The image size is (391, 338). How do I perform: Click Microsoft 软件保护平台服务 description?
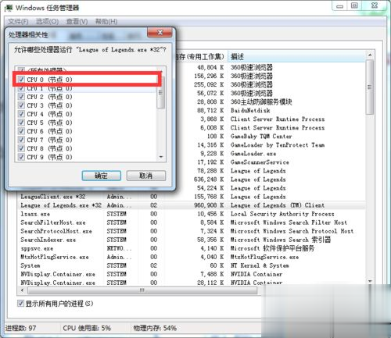pyautogui.click(x=272, y=248)
